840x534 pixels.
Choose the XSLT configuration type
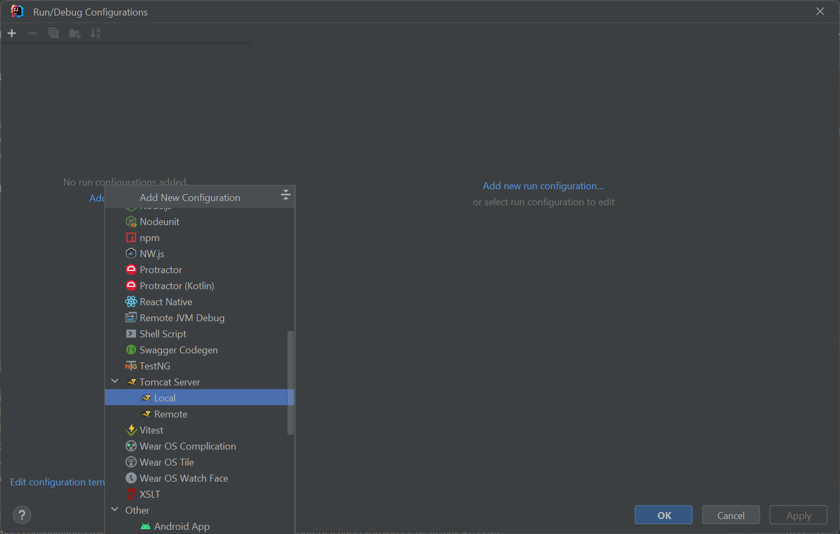(x=196, y=494)
